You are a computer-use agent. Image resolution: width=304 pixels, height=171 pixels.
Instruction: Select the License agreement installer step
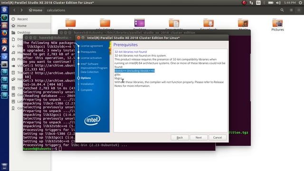coord(92,46)
